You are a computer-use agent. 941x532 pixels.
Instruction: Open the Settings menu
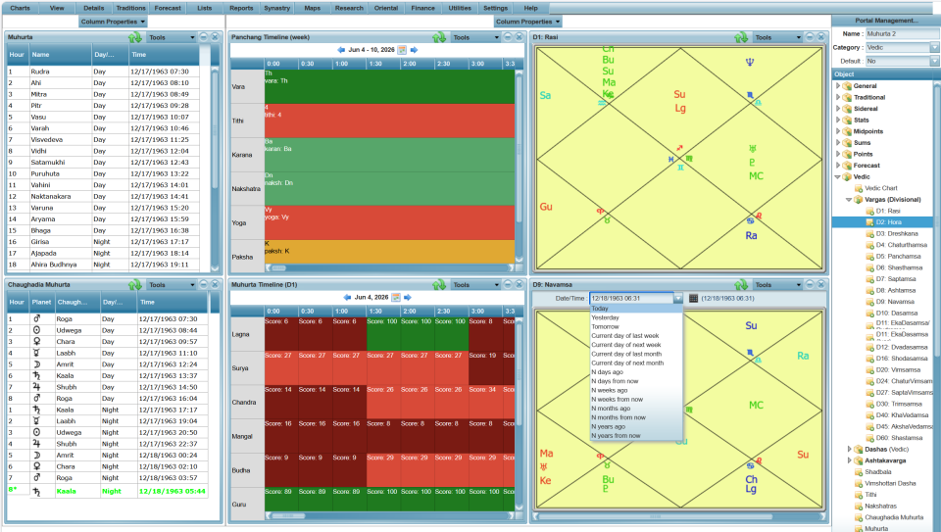point(495,8)
